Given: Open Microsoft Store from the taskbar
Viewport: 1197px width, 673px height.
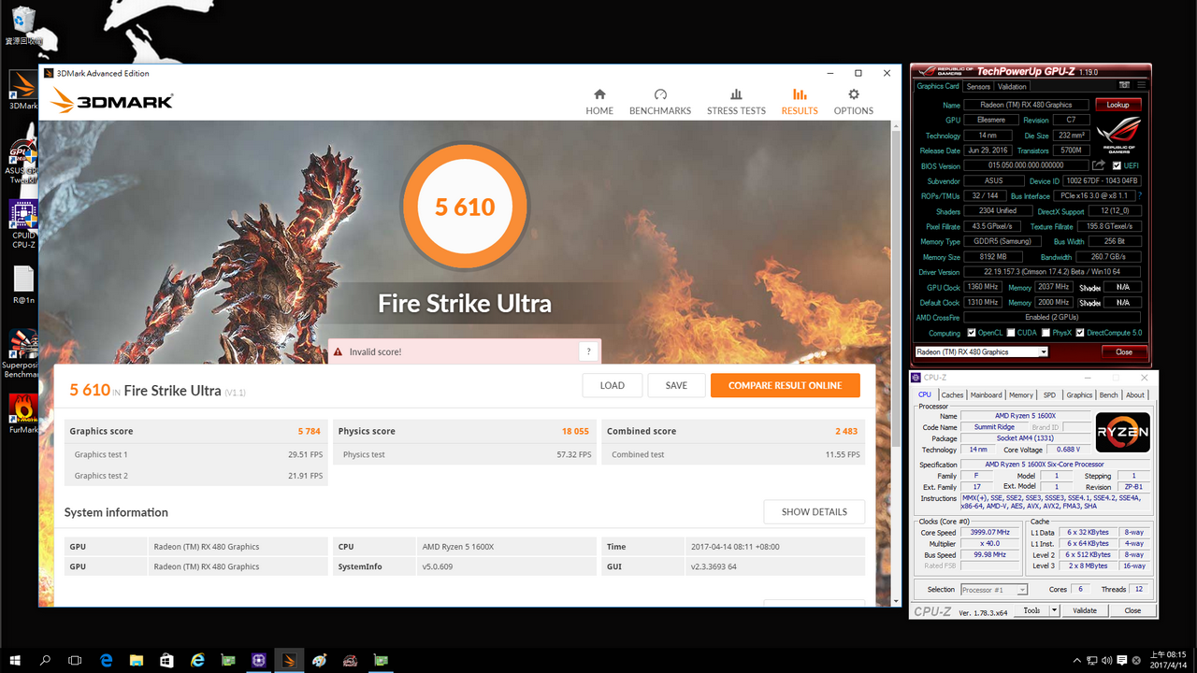Looking at the screenshot, I should (x=166, y=660).
